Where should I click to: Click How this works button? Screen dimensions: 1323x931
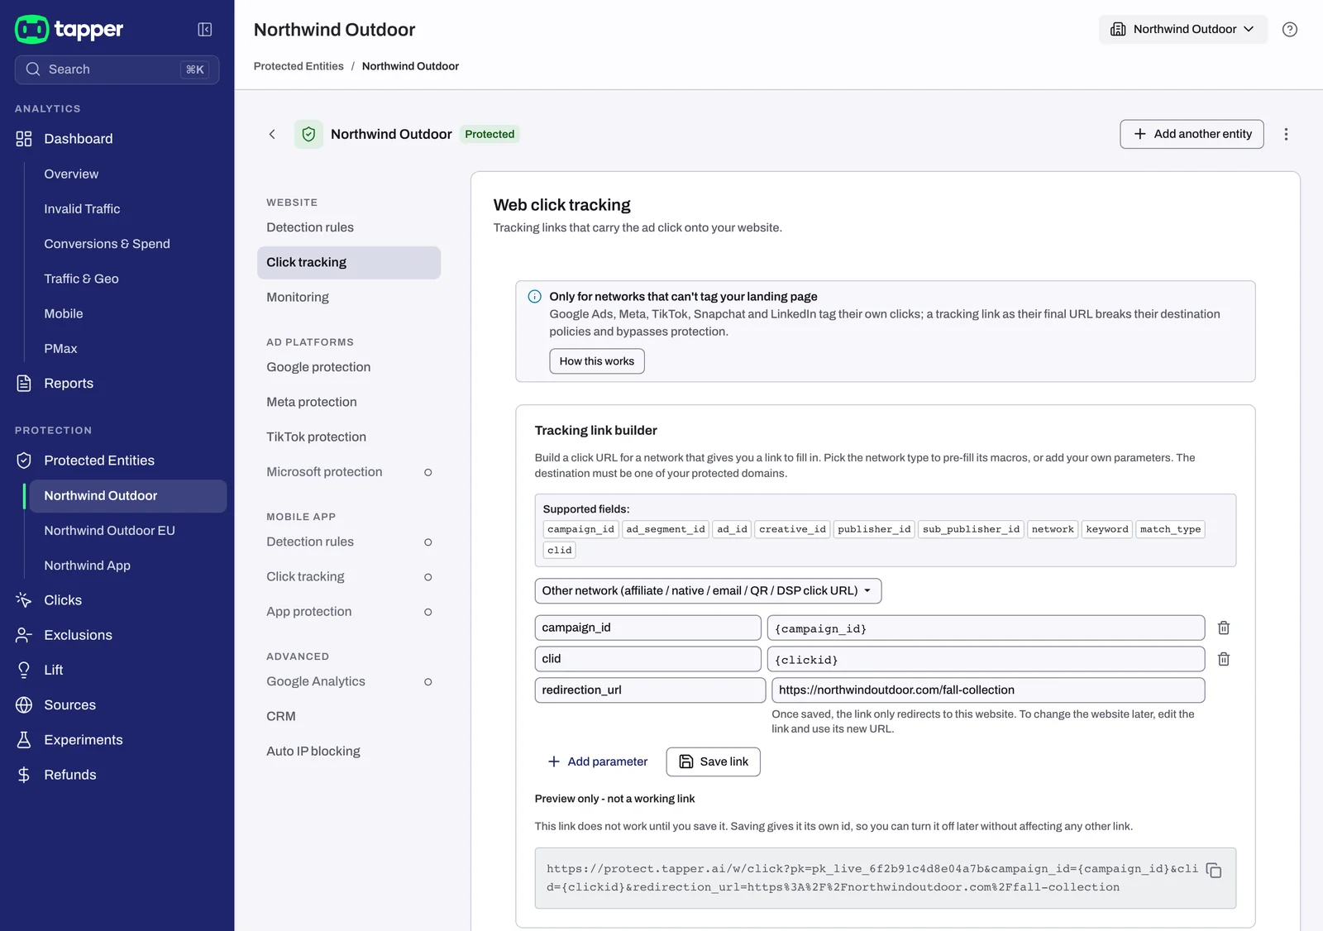pyautogui.click(x=597, y=361)
